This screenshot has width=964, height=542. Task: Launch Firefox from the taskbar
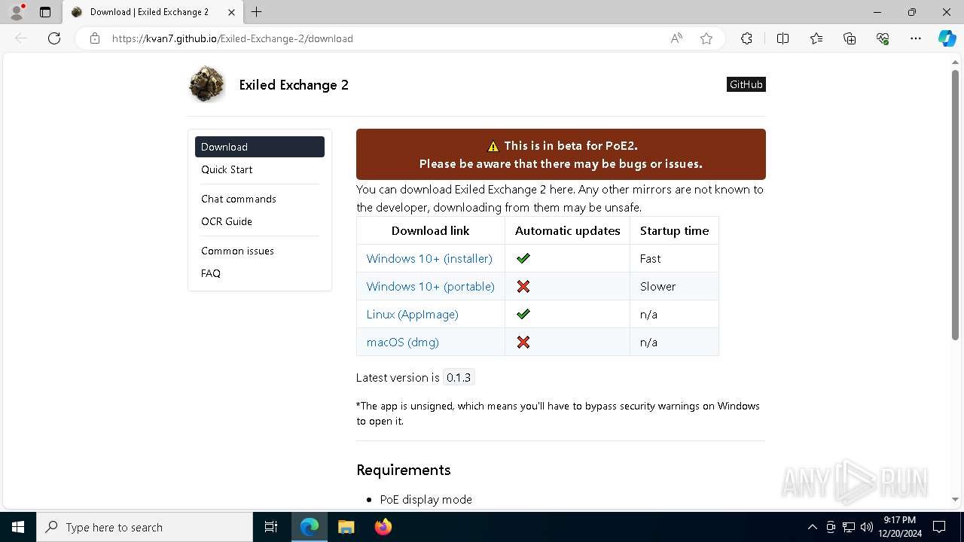[383, 527]
